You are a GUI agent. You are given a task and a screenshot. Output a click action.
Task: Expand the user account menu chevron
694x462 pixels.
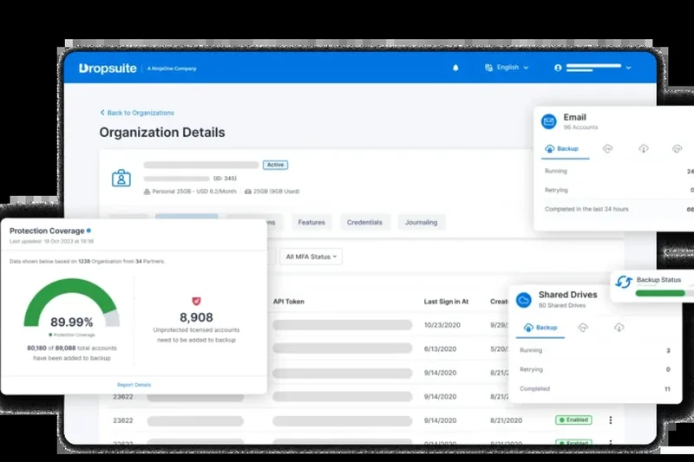click(x=628, y=68)
